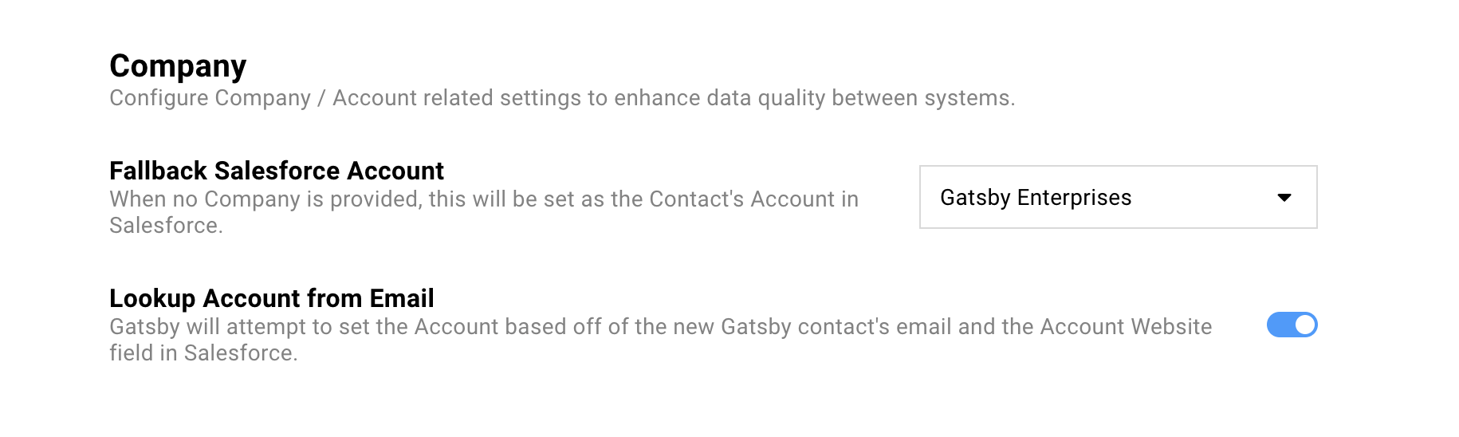Click the 'Gatsby will attempt to set' description
The width and height of the screenshot is (1459, 437).
click(x=659, y=327)
